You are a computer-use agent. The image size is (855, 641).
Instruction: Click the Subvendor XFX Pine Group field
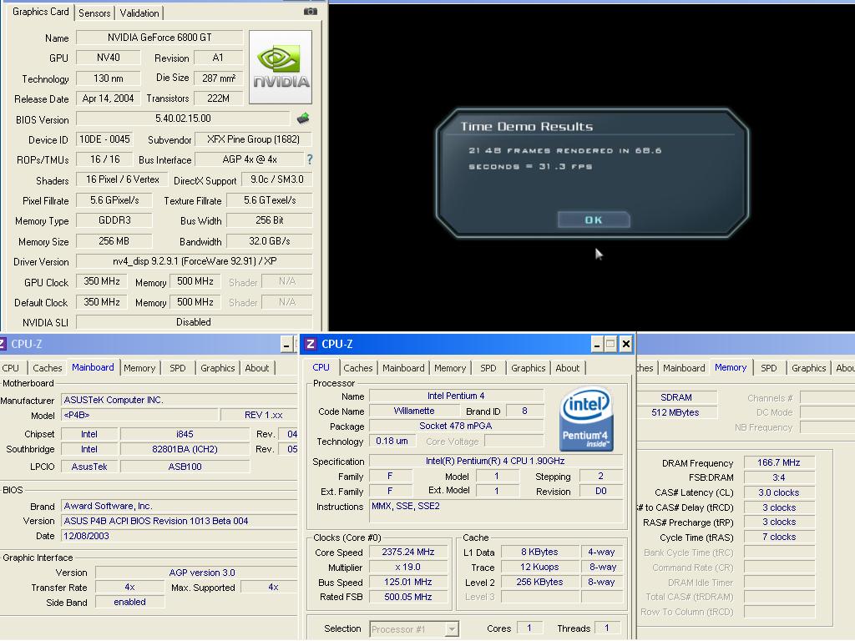pyautogui.click(x=253, y=139)
